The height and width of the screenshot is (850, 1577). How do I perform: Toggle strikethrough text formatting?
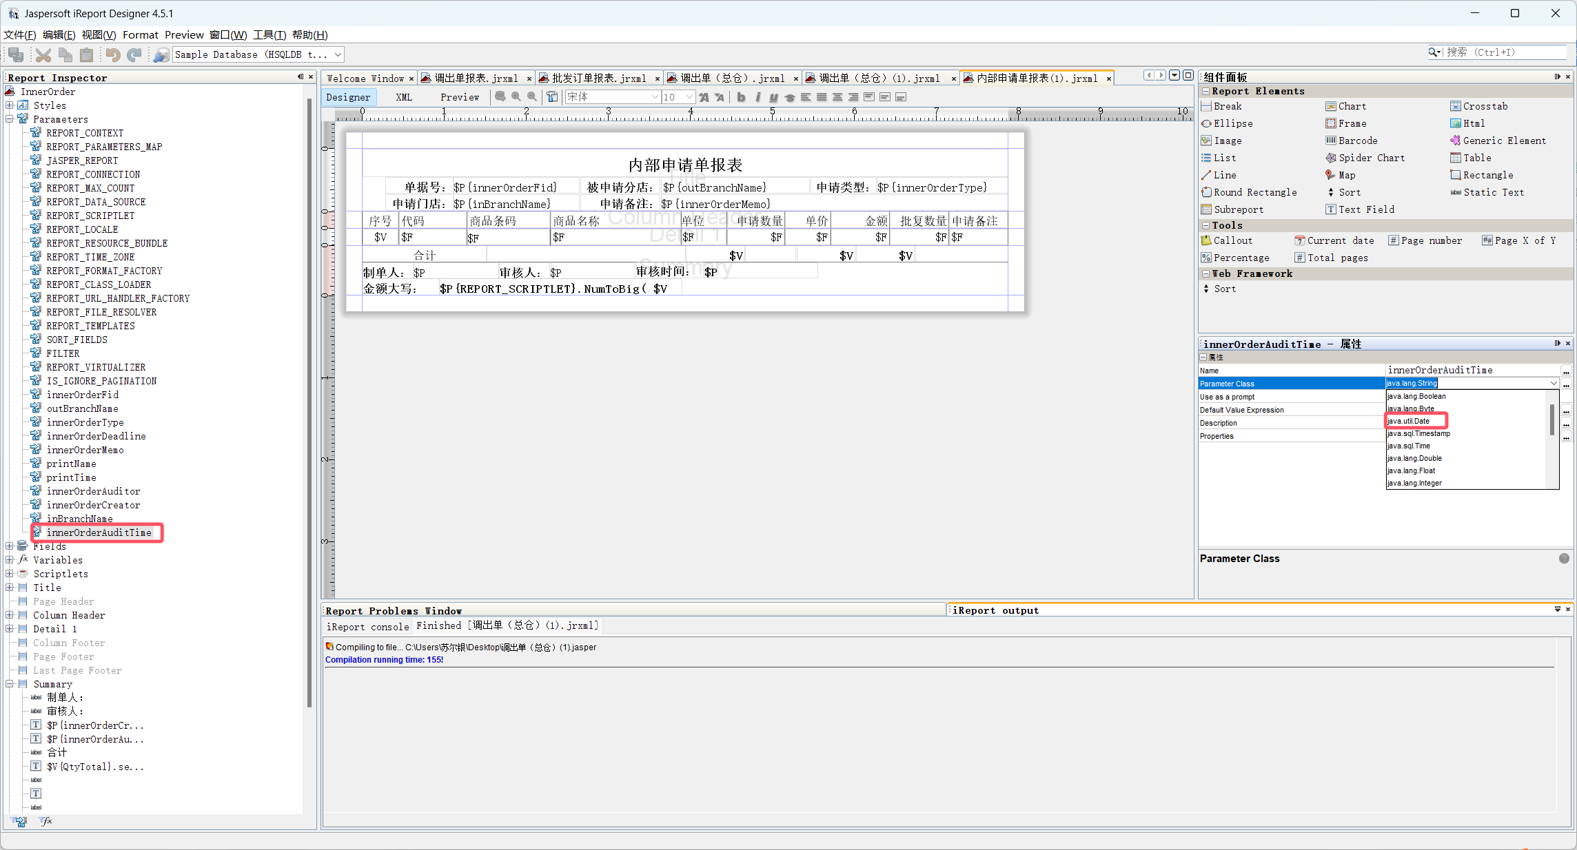(789, 97)
